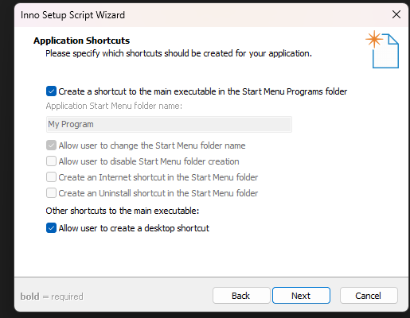Check Create an Internet shortcut in Start Menu folder

(x=51, y=177)
